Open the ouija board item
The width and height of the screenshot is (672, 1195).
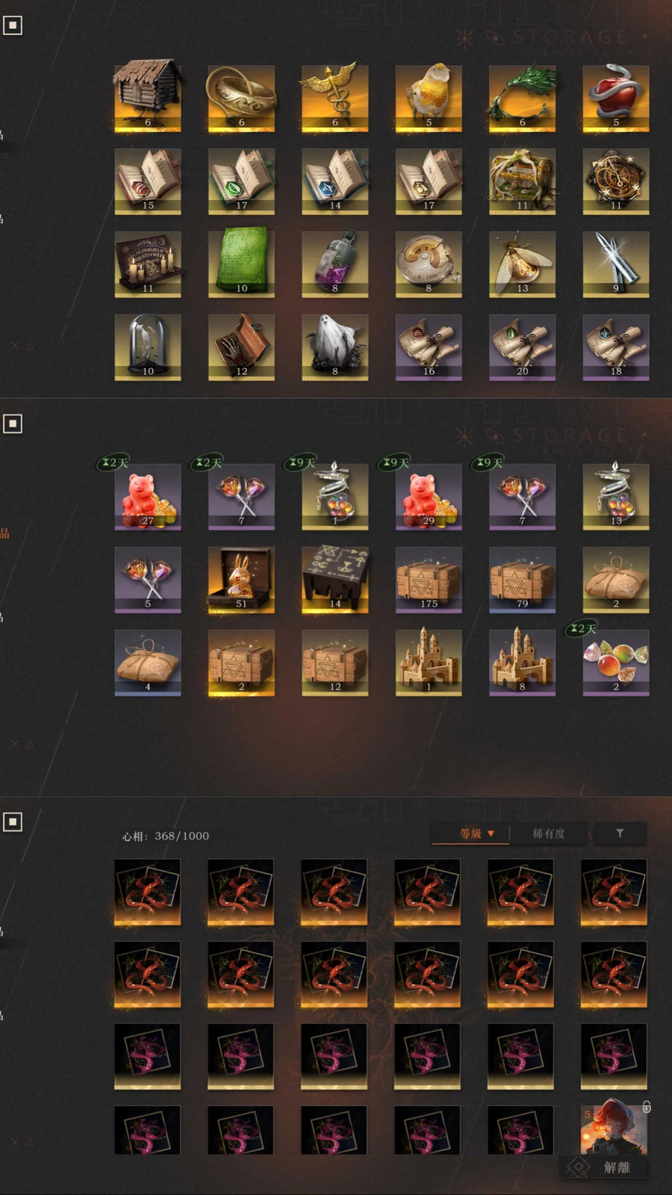point(148,264)
